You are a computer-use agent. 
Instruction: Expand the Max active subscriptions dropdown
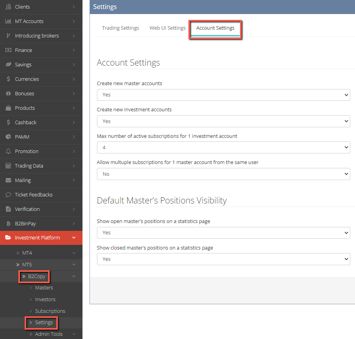click(223, 147)
